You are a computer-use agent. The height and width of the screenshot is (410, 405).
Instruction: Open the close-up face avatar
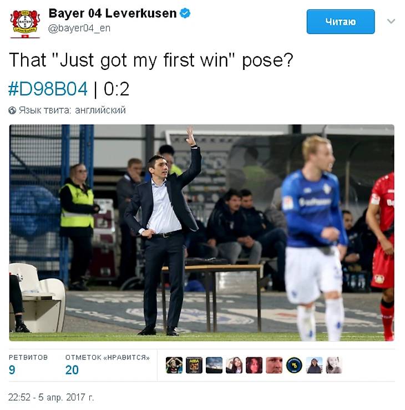tap(274, 365)
